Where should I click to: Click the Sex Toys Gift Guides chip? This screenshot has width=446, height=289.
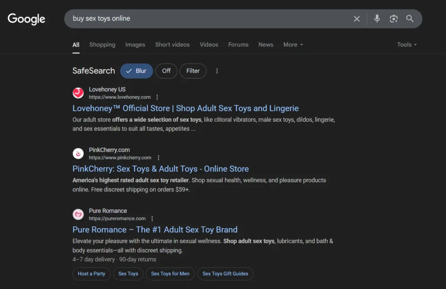(x=225, y=274)
